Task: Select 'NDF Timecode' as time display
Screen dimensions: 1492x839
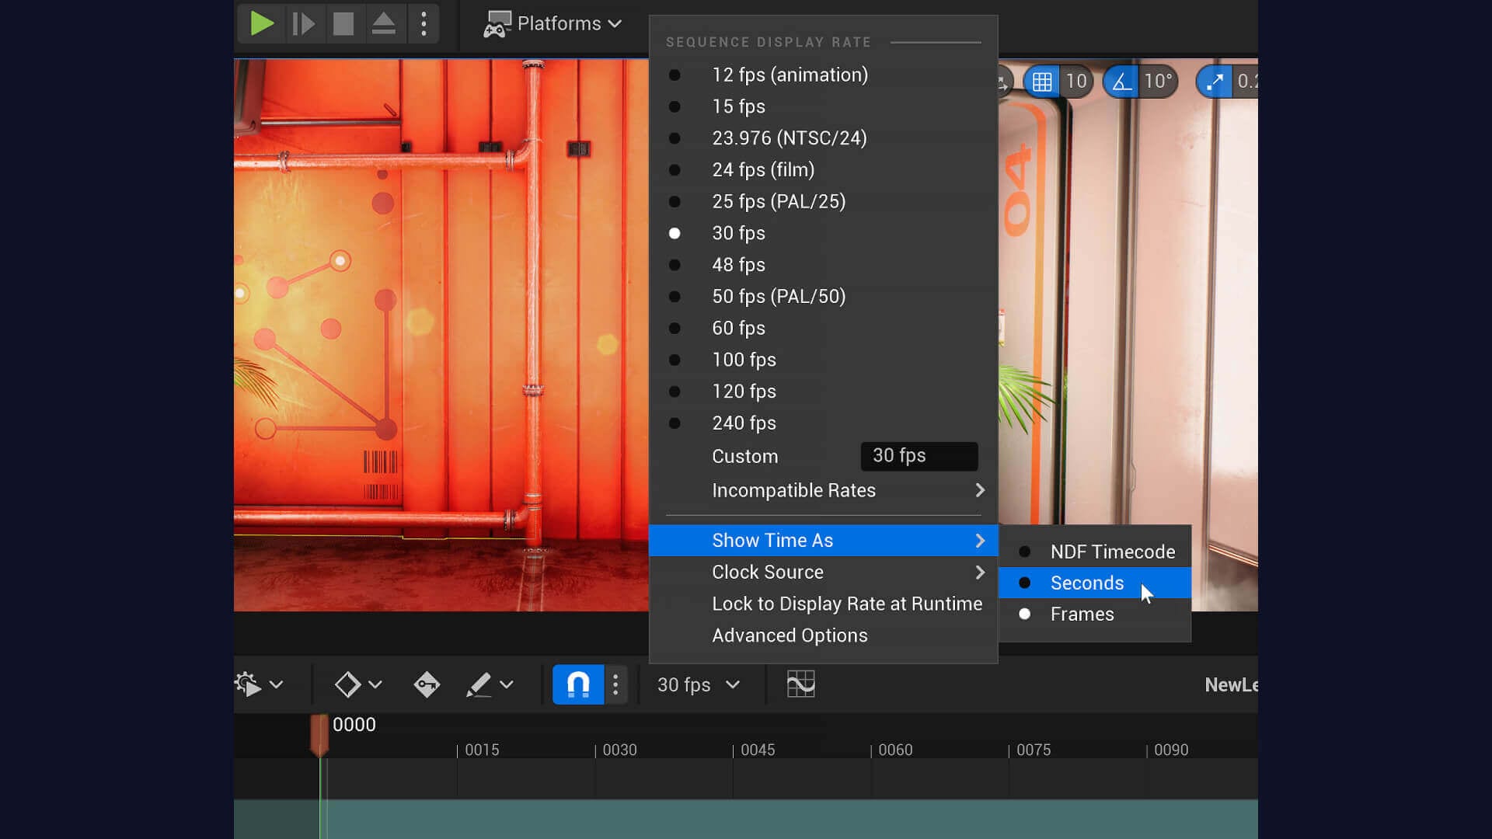Action: pyautogui.click(x=1113, y=551)
